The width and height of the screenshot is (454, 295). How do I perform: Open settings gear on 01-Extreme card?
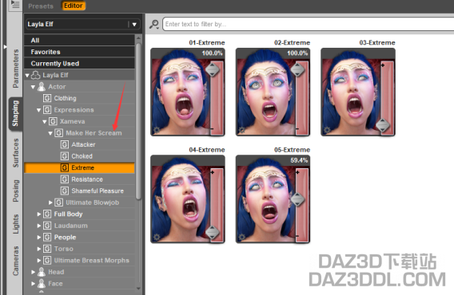[157, 130]
